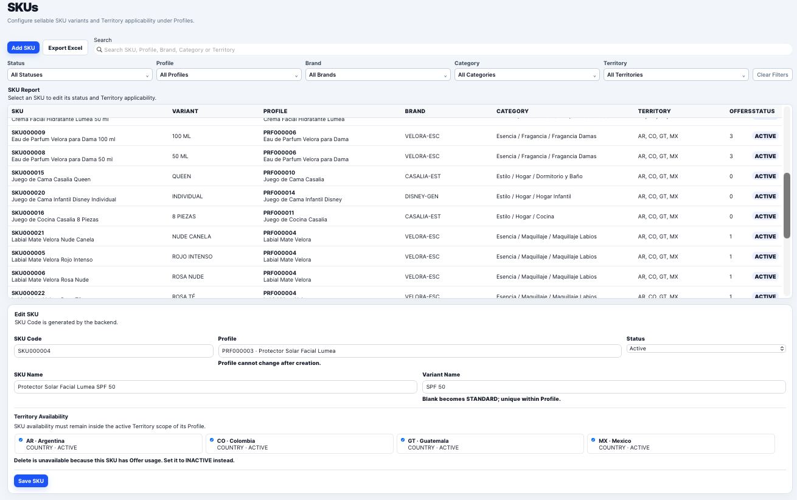This screenshot has height=500, width=797.
Task: Click the CATEGORY column header
Action: coord(512,111)
